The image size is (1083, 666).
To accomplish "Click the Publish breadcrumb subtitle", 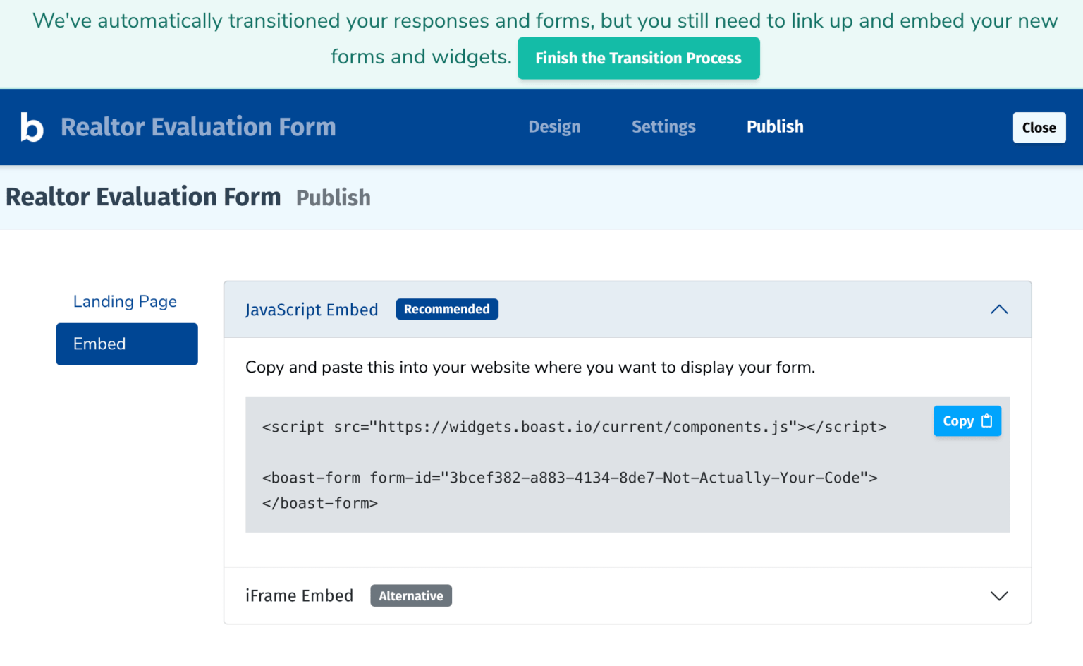I will (334, 198).
